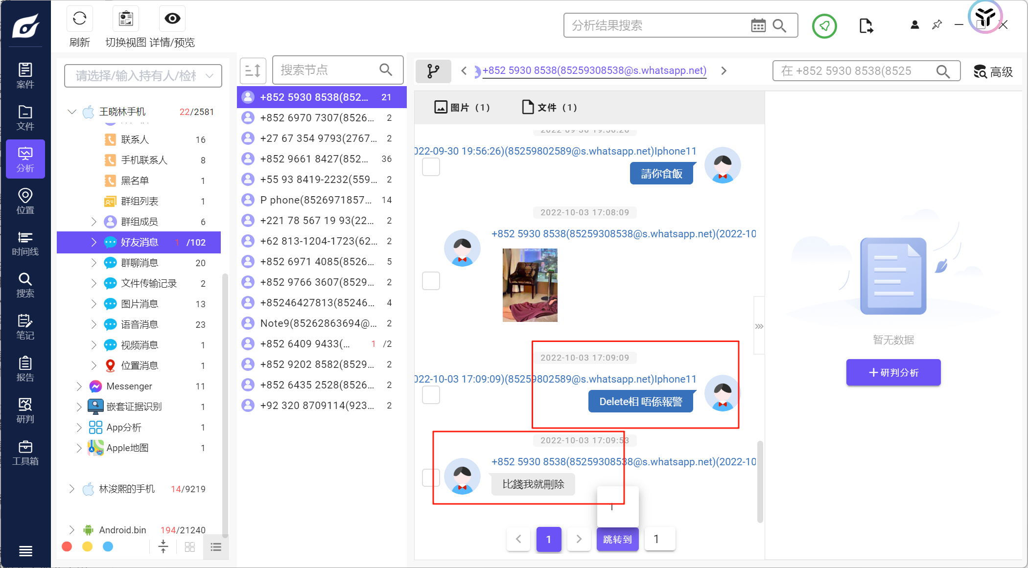
Task: Toggle the details/preview (详情/预览) eye icon
Action: (172, 19)
